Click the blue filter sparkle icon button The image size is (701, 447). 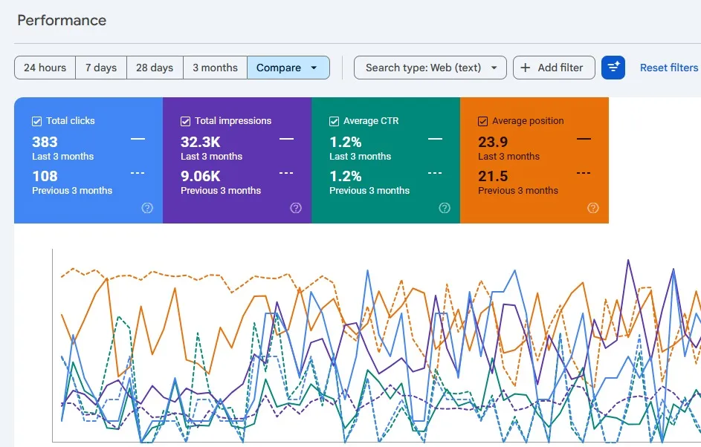tap(613, 68)
